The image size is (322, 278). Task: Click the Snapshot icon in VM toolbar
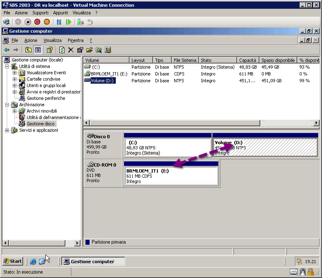[x=80, y=22]
